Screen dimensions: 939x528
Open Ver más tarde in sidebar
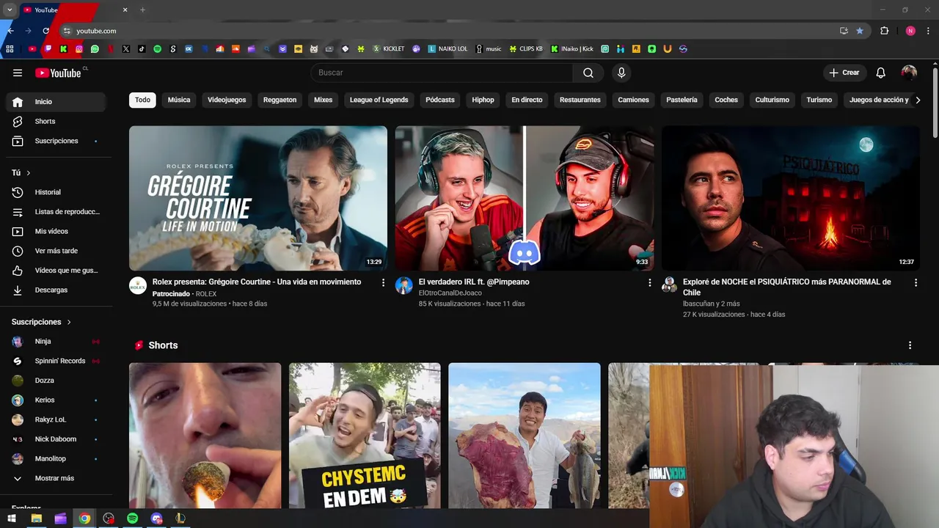(56, 251)
